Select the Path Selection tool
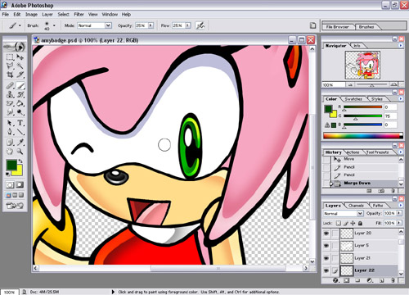 click(10, 123)
